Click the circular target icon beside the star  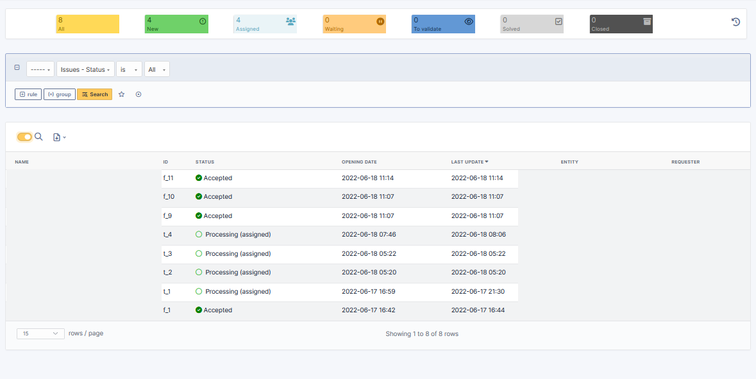point(139,94)
